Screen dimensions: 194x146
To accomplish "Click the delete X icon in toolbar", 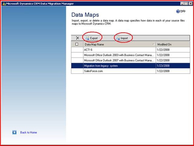I will click(x=78, y=38).
